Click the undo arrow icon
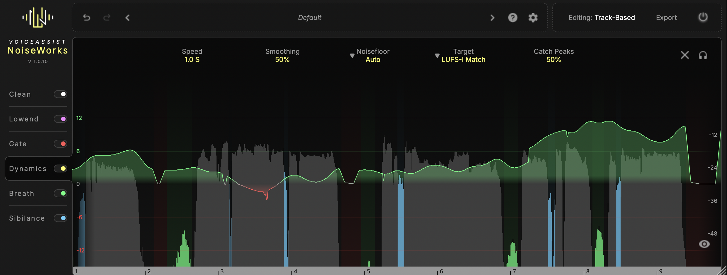The width and height of the screenshot is (727, 275). (x=86, y=18)
